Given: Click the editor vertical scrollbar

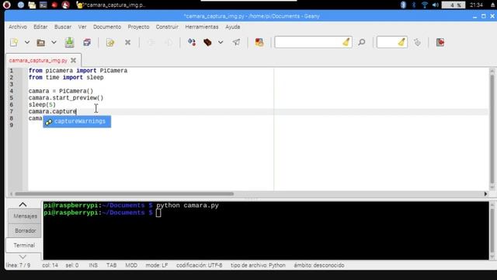Looking at the screenshot, I should pos(492,128).
